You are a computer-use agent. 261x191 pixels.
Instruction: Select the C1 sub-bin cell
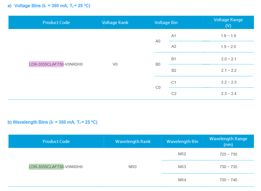click(174, 82)
